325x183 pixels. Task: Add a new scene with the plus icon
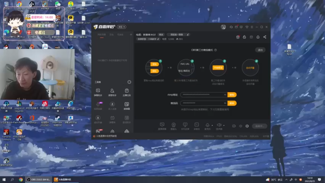(x=131, y=35)
